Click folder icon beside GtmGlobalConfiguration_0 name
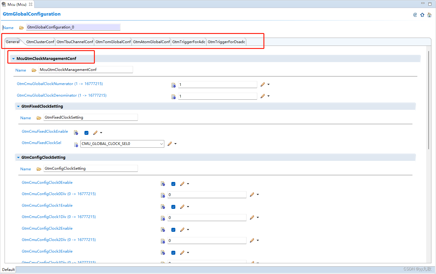 tap(21, 28)
